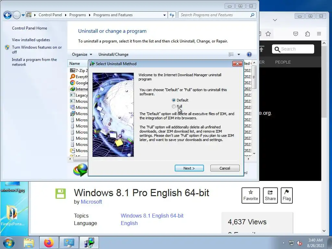Select the Internet Download Manager entry

[x=79, y=89]
